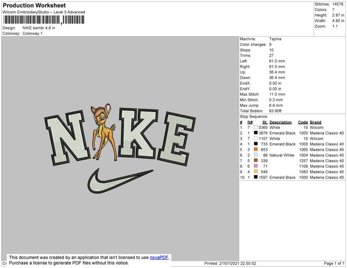This screenshot has width=347, height=268.
Task: Click the Code column header
Action: click(303, 122)
